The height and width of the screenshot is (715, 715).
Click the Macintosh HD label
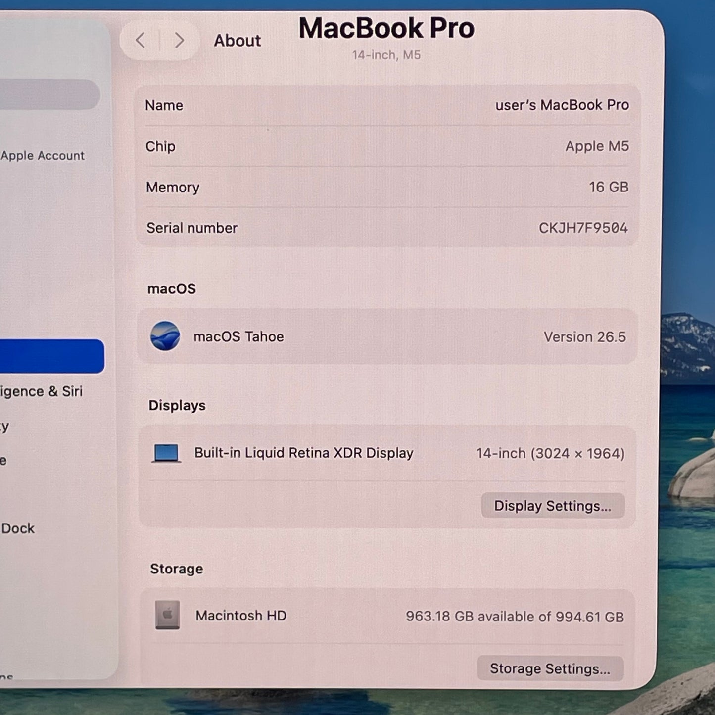(241, 616)
